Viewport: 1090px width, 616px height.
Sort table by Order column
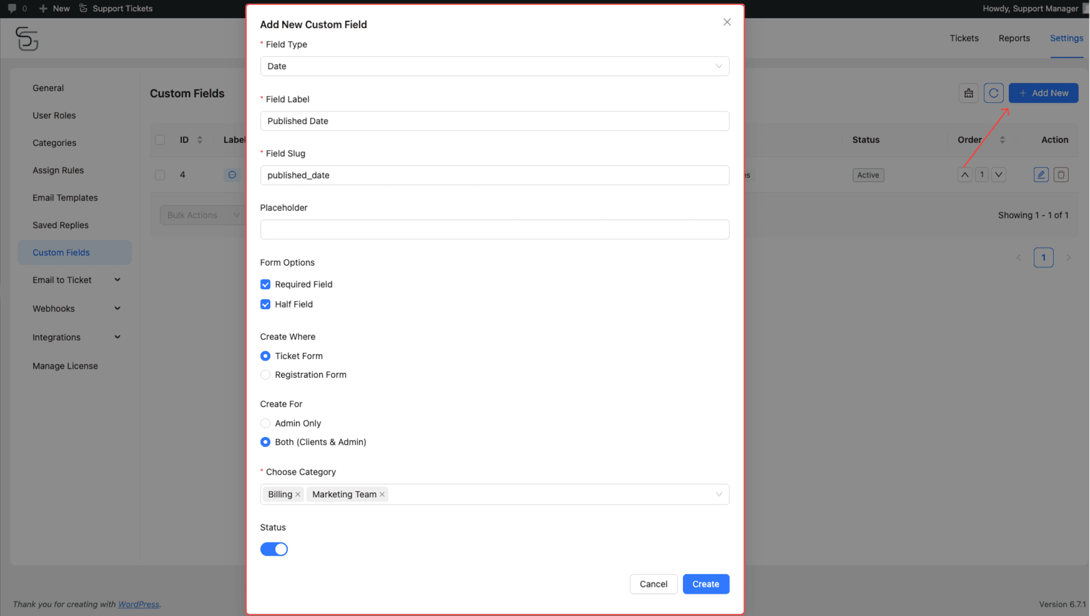point(1002,140)
